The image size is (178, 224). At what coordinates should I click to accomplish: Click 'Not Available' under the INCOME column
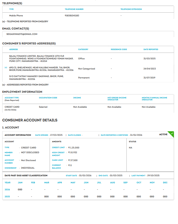(x=80, y=107)
